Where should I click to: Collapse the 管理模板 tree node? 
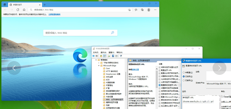pyautogui.click(x=96, y=60)
